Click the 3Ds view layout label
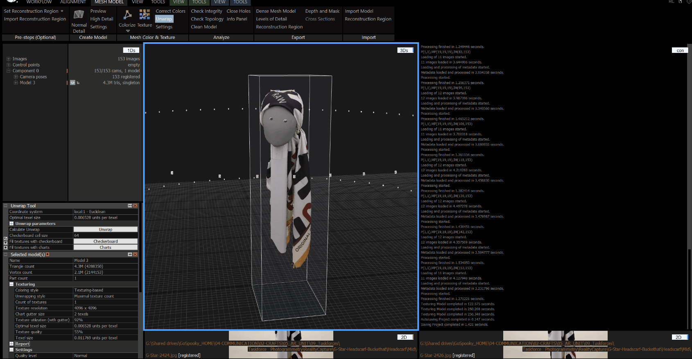The height and width of the screenshot is (359, 692). [404, 50]
